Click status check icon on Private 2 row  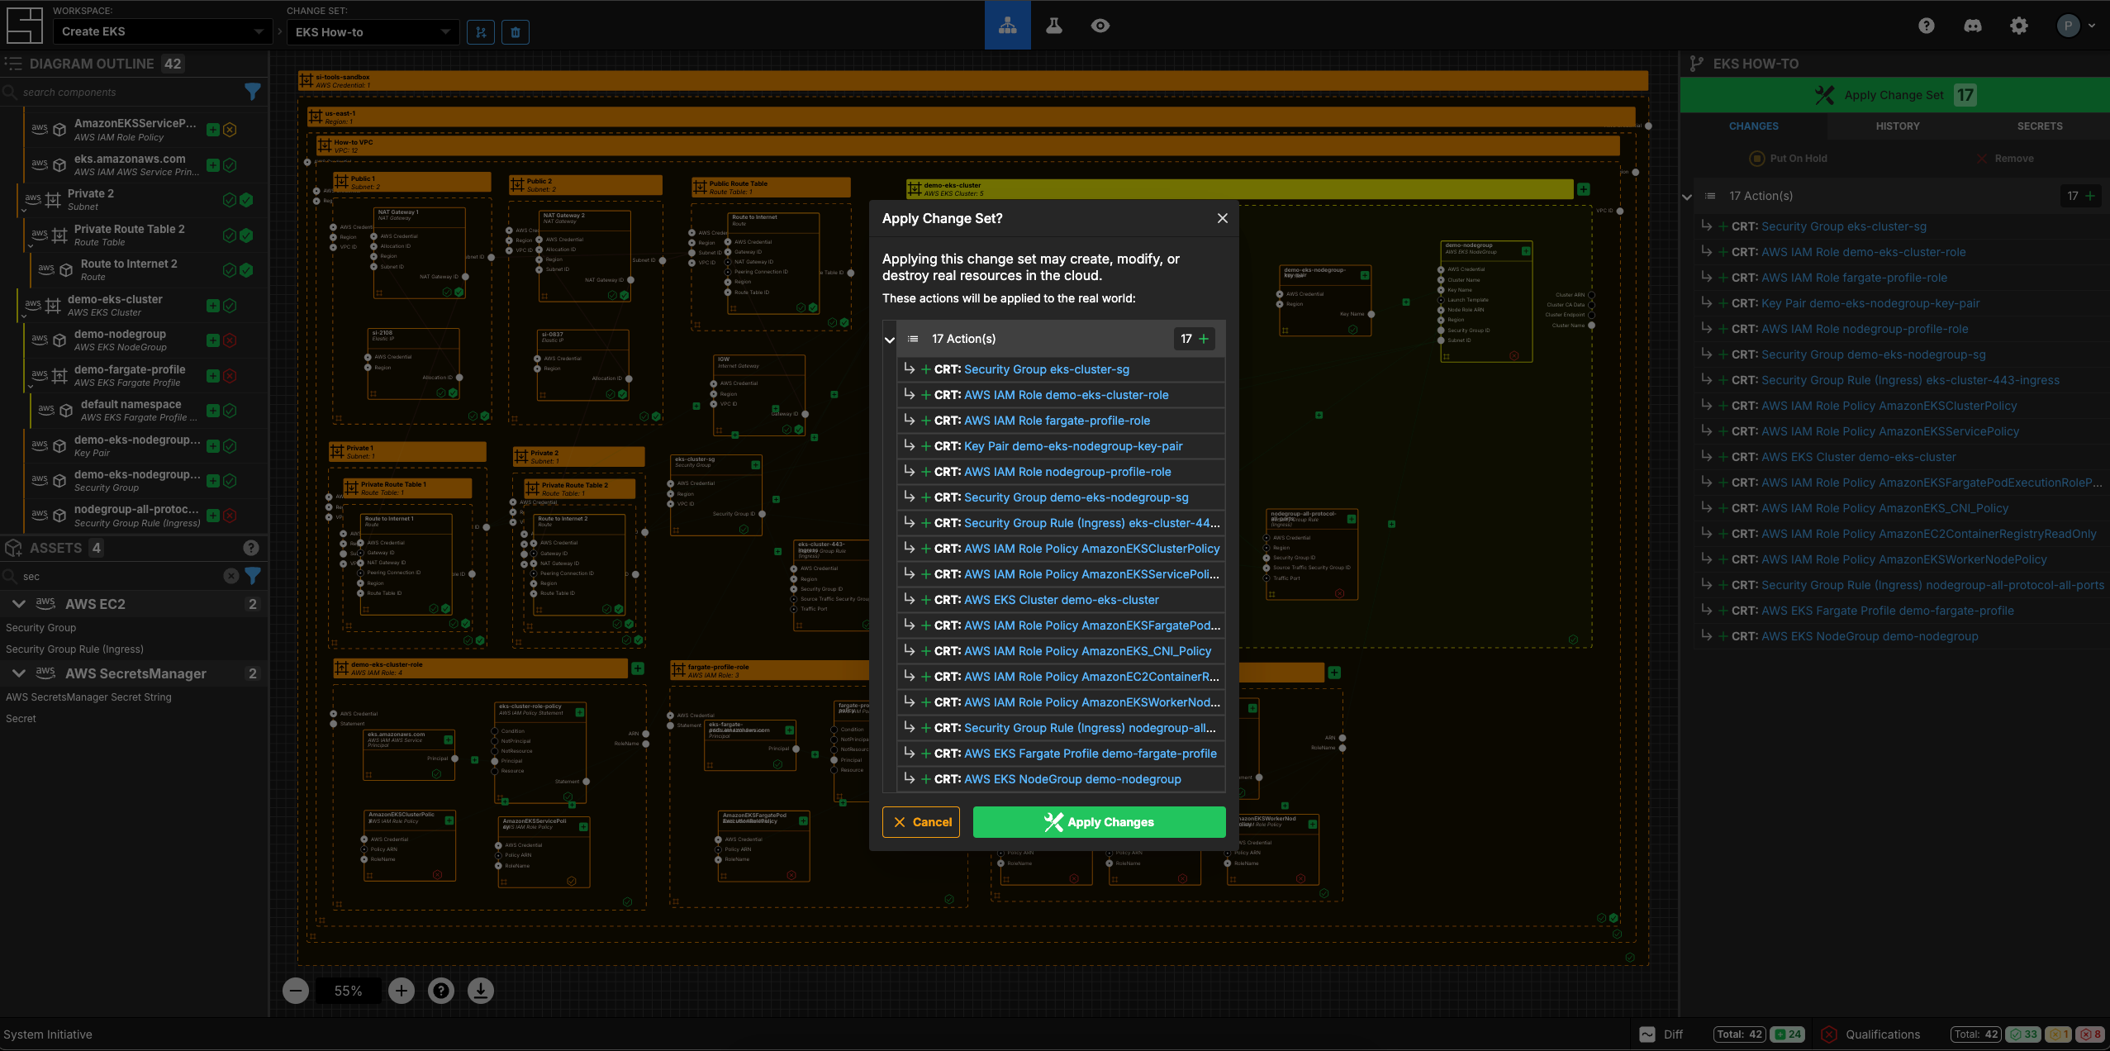pyautogui.click(x=230, y=200)
